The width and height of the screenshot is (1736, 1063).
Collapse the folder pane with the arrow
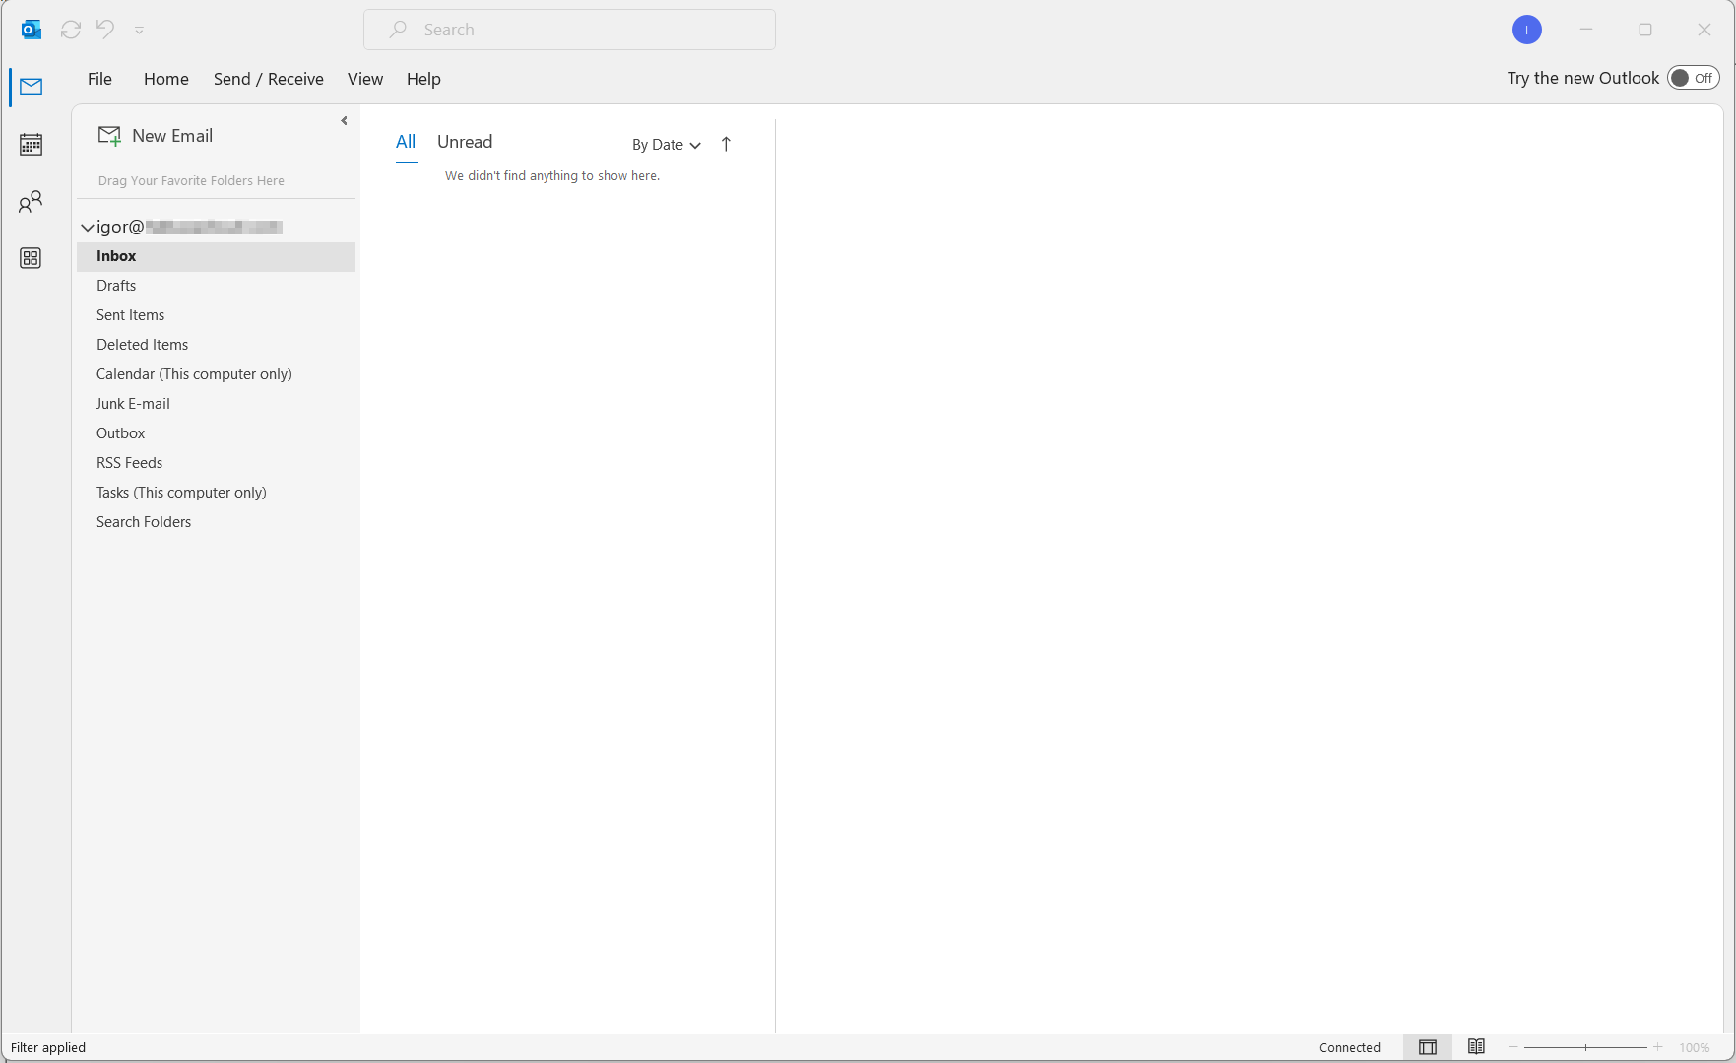[x=344, y=121]
